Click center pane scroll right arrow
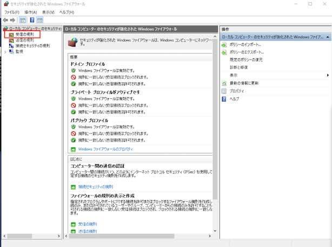 [x=210, y=236]
